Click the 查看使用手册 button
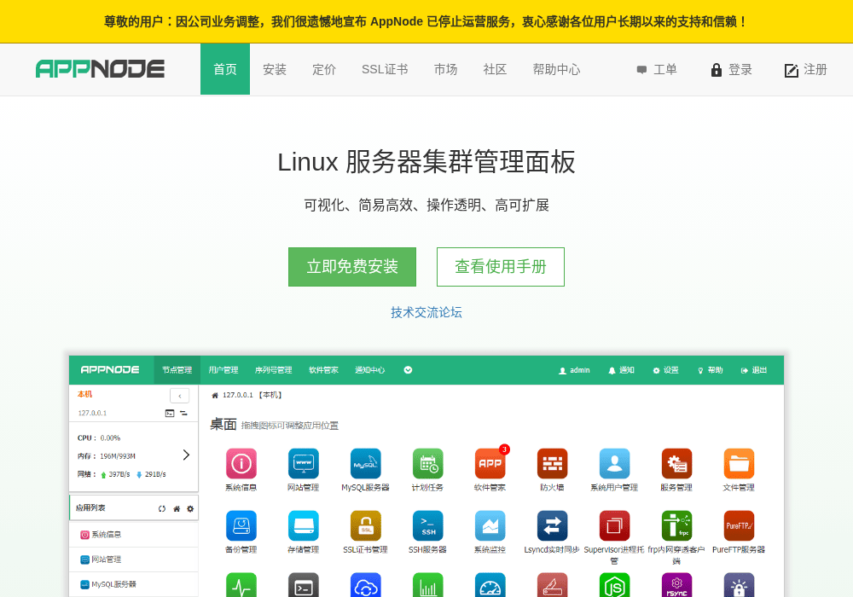This screenshot has width=853, height=597. (x=501, y=266)
